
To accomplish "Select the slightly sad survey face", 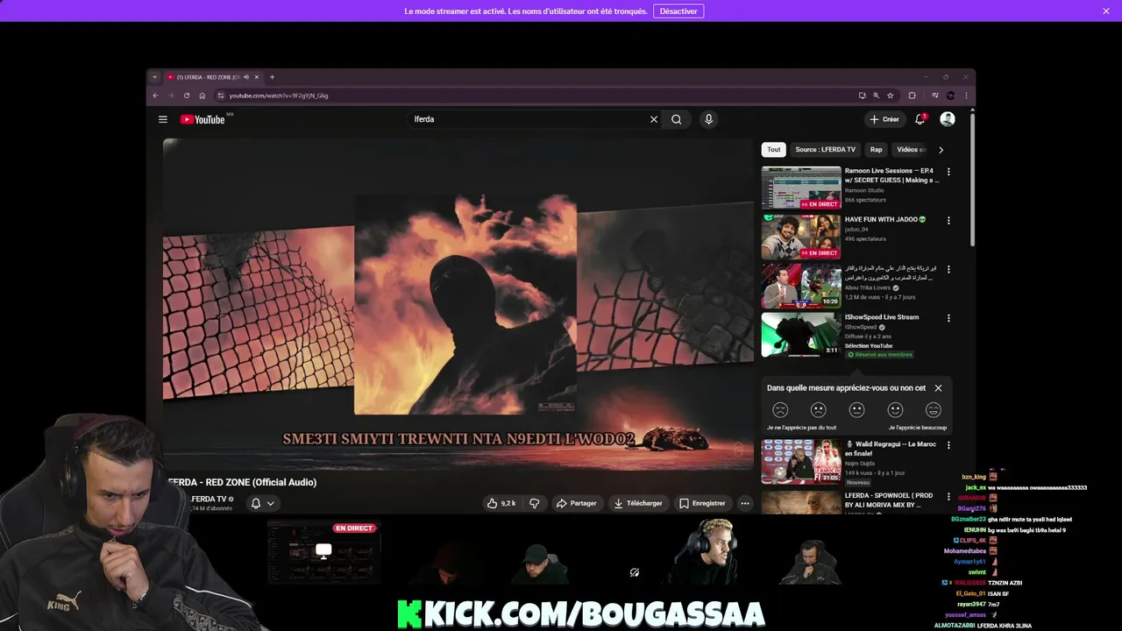I will [x=819, y=410].
